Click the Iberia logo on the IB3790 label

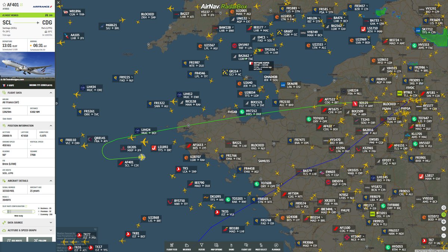190,184
